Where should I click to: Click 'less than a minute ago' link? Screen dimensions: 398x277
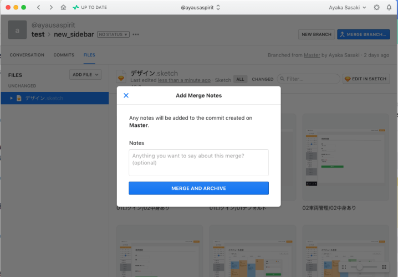pyautogui.click(x=184, y=80)
